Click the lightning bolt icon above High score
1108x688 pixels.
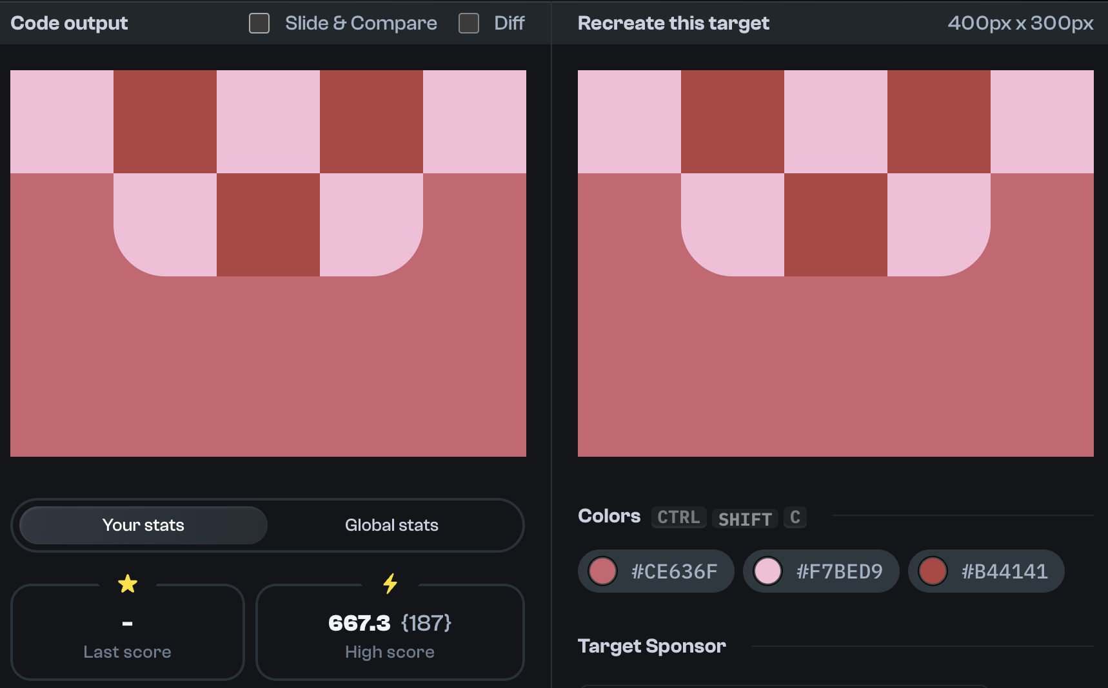click(x=390, y=583)
